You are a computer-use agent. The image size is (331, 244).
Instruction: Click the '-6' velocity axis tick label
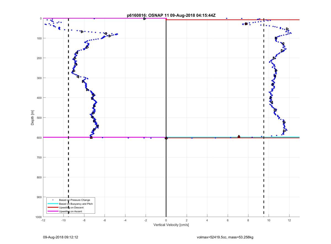pos(105,220)
